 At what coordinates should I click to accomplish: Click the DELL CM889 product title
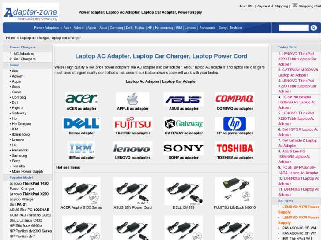tap(183, 207)
